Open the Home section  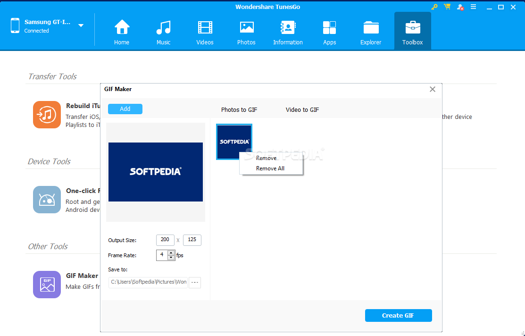(x=122, y=32)
